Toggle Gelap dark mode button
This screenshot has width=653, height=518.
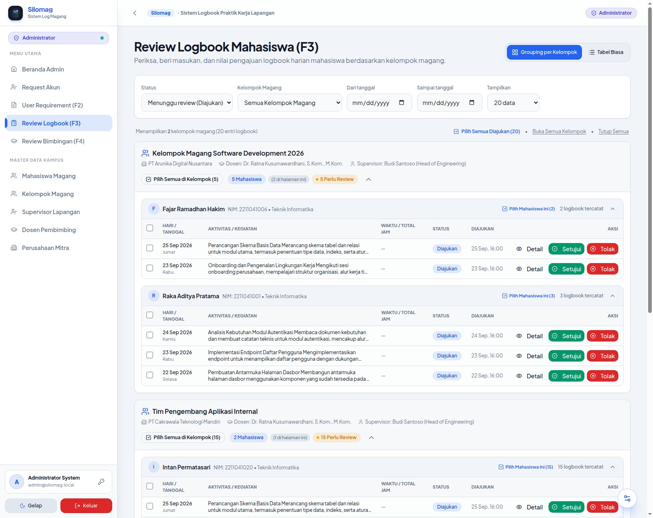[31, 506]
